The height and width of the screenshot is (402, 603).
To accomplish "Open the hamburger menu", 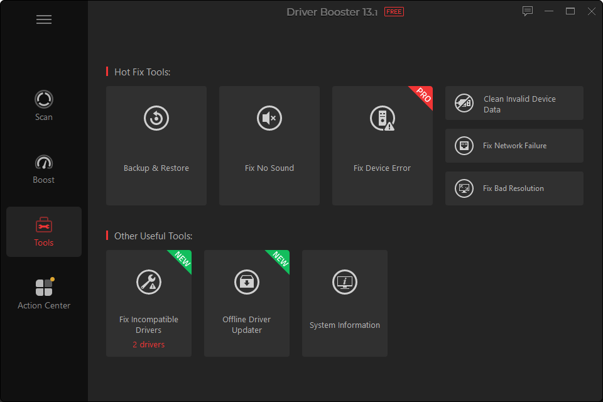I will (x=44, y=19).
